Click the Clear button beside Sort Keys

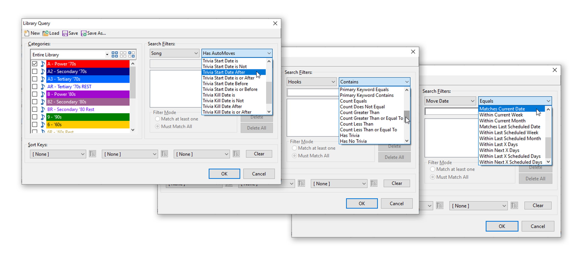point(259,154)
